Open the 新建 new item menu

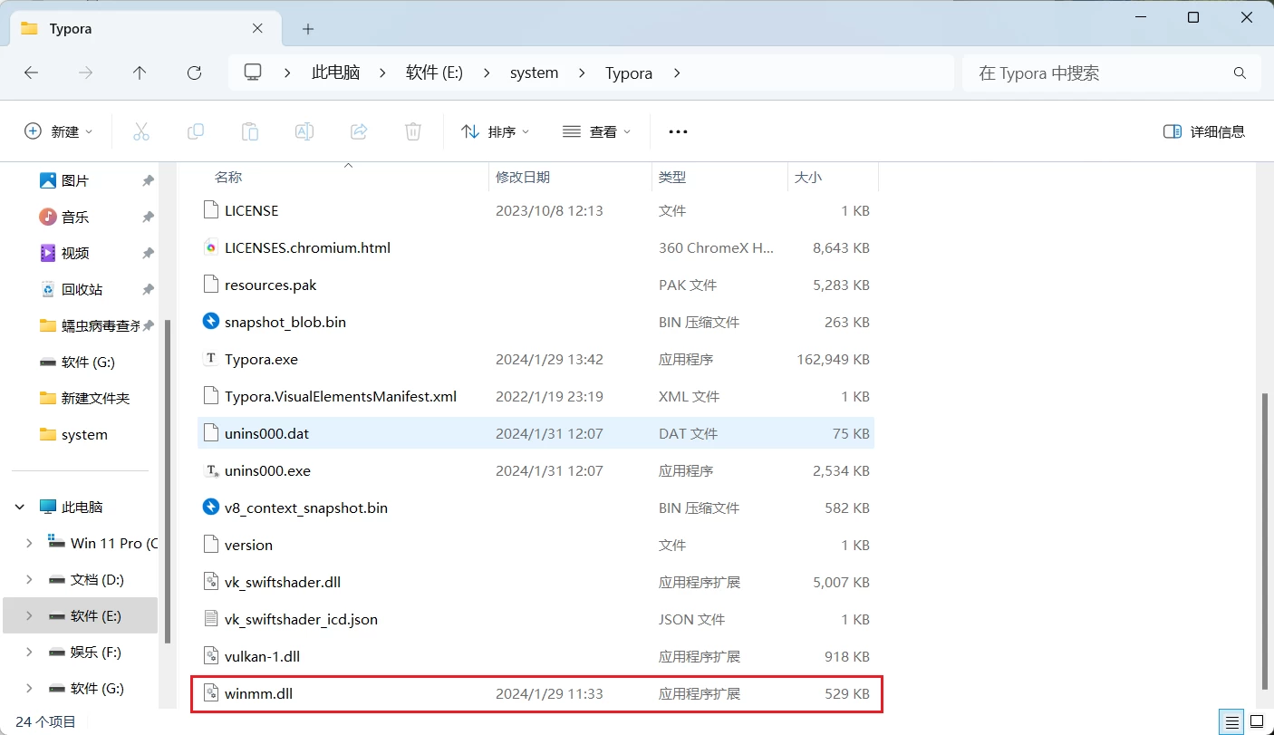(x=59, y=131)
